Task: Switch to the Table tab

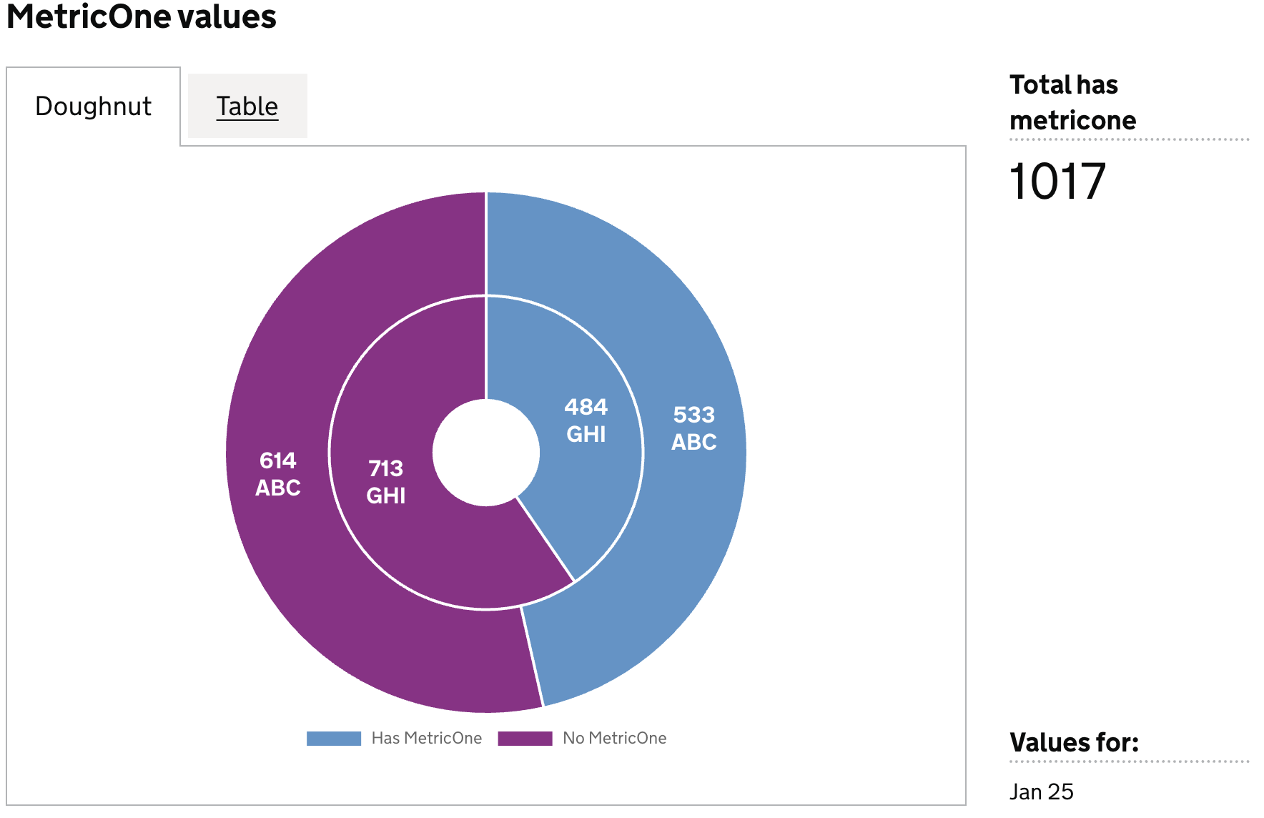Action: pos(247,107)
